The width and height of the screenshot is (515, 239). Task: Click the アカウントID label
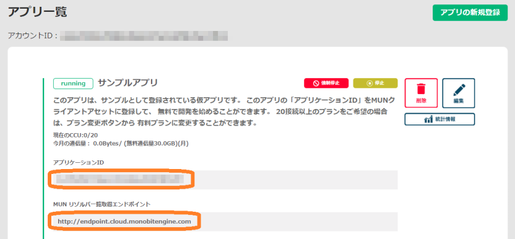coord(33,35)
